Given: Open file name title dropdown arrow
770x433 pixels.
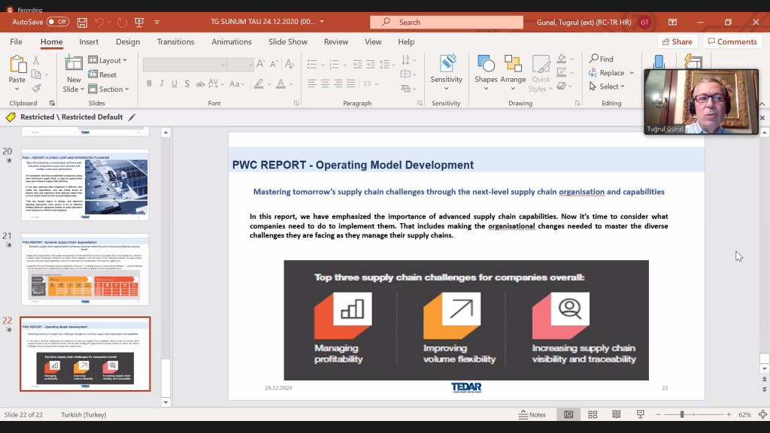Looking at the screenshot, I should pos(322,22).
